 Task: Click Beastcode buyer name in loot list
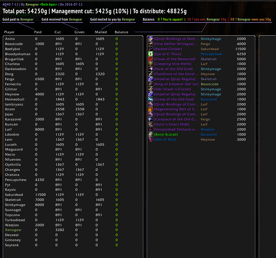coord(210,84)
